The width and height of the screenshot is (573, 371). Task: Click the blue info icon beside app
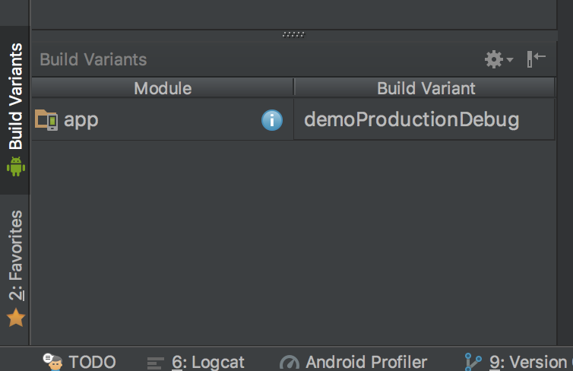[272, 119]
